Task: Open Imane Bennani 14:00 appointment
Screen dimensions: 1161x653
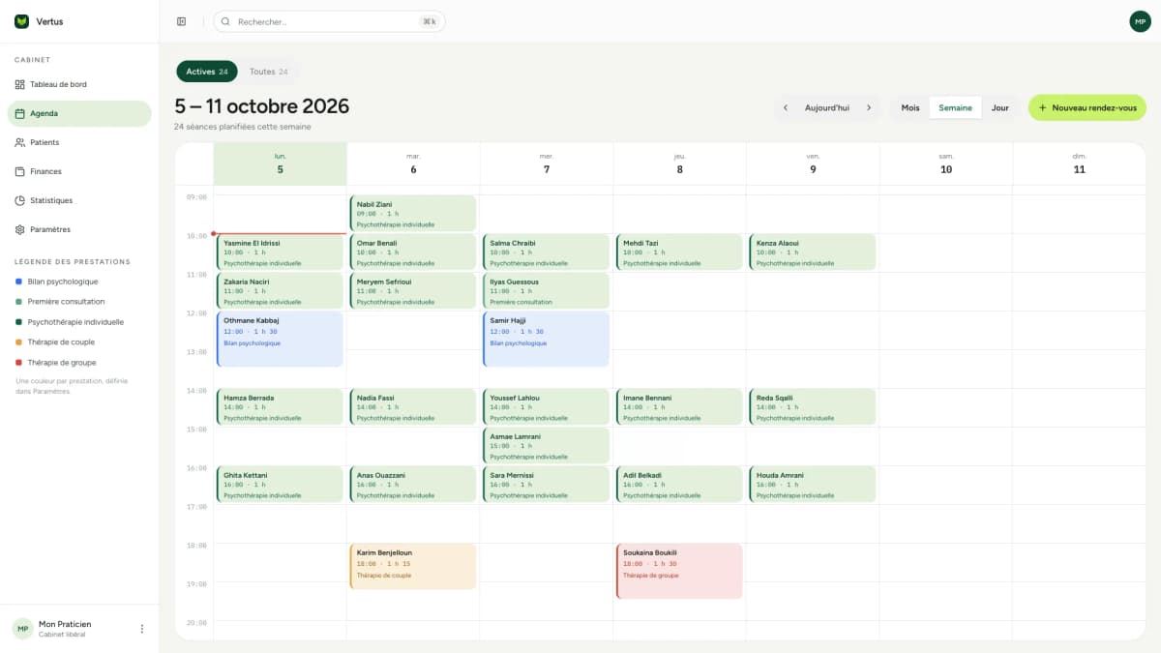Action: tap(679, 407)
